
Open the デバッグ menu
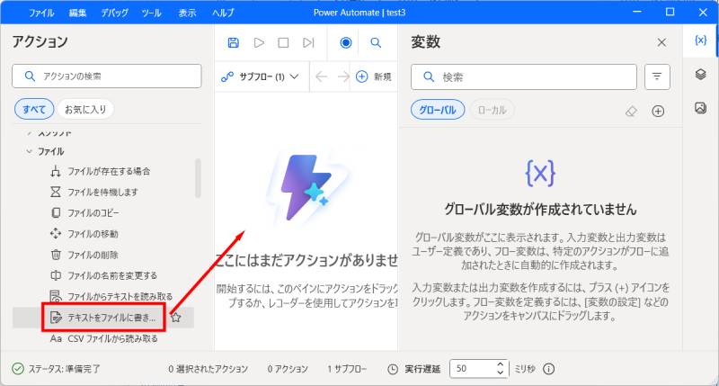click(115, 13)
